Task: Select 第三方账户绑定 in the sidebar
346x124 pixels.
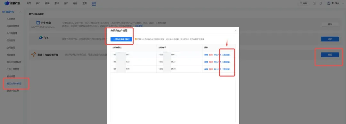Action: tap(14, 84)
